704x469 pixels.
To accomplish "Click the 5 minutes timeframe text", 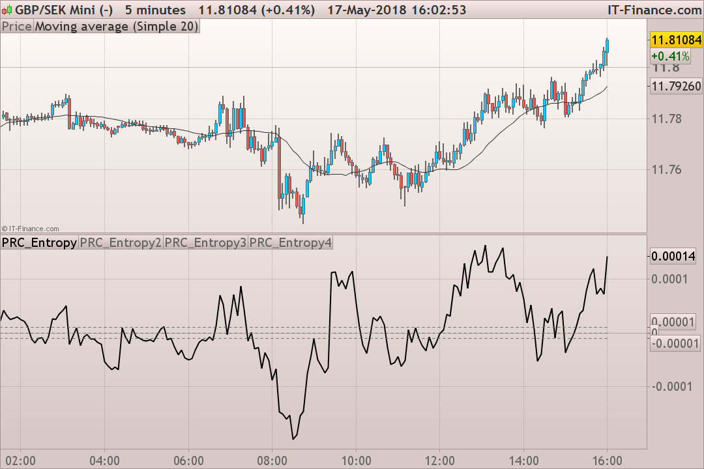I will tap(155, 10).
